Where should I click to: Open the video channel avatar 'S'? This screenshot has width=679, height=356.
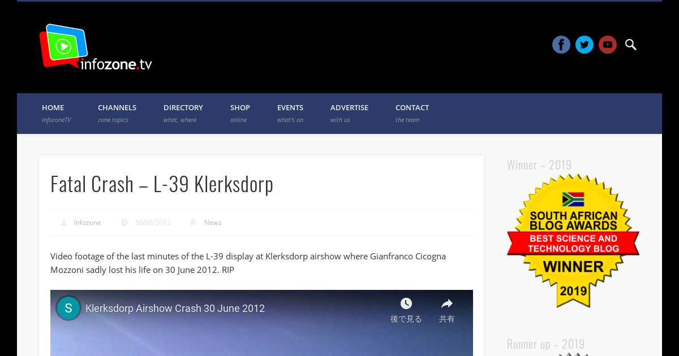[68, 309]
